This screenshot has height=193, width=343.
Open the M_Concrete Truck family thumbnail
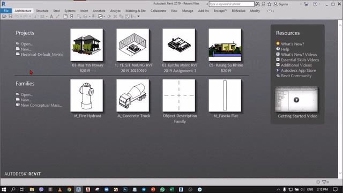[x=133, y=95]
